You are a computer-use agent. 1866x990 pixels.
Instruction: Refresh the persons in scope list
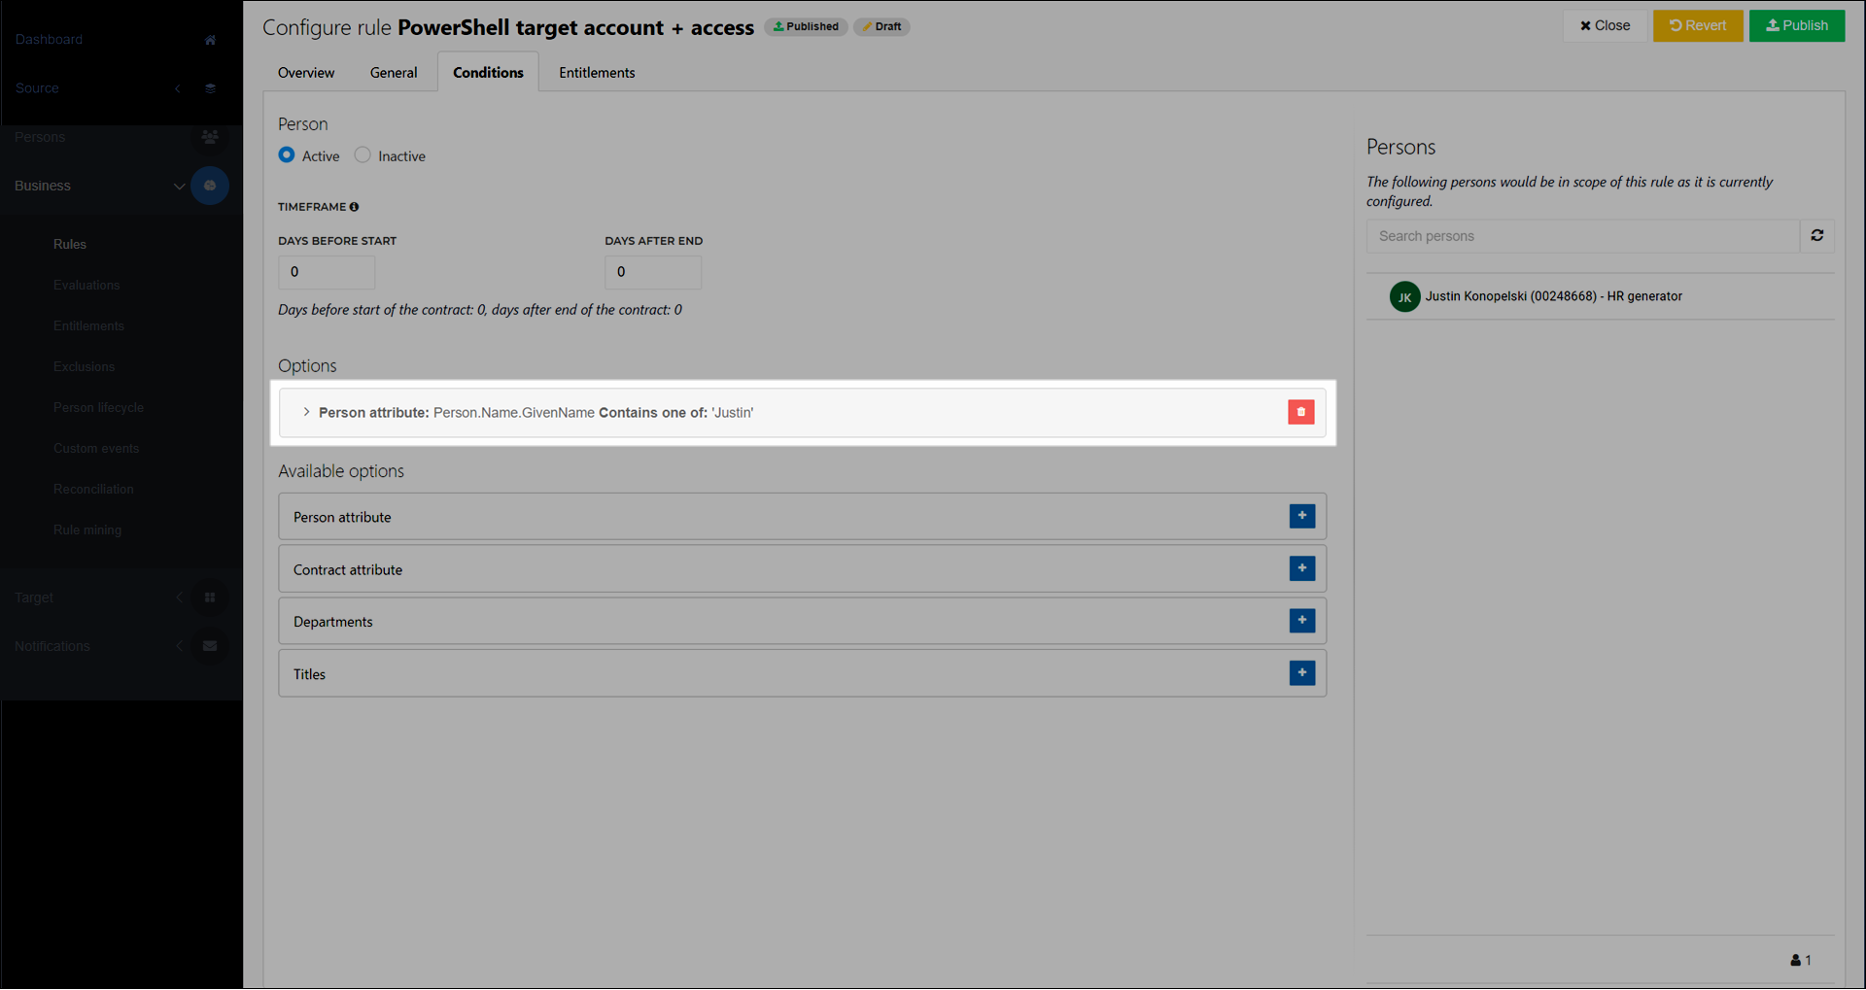click(x=1816, y=236)
